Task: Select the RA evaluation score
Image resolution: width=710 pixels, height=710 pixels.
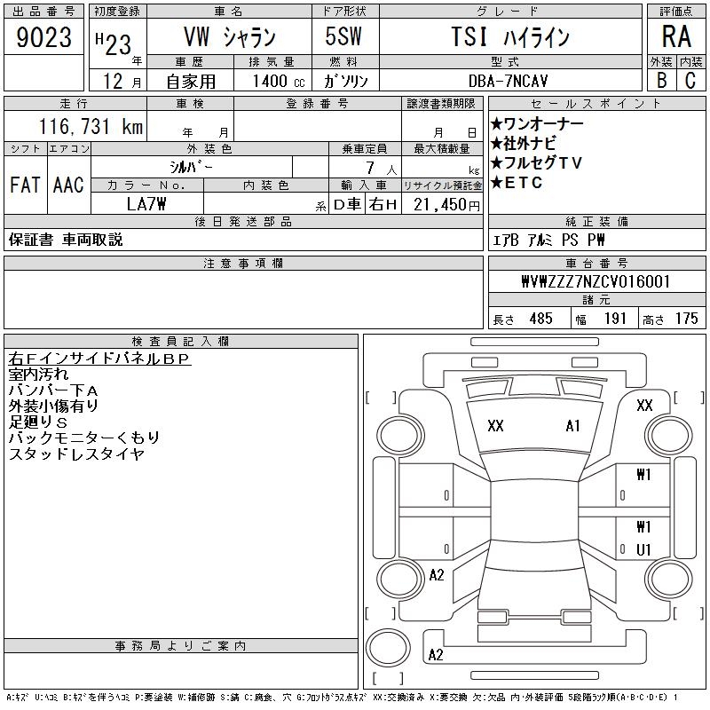Action: pos(675,36)
